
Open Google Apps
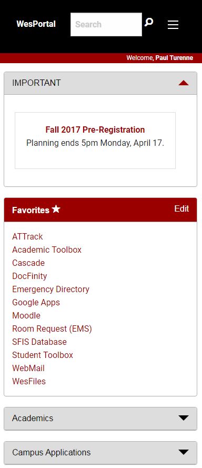click(x=36, y=302)
